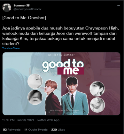Click the 'good to me' title graphic
Viewport: 124px width, 134px height.
tap(63, 67)
